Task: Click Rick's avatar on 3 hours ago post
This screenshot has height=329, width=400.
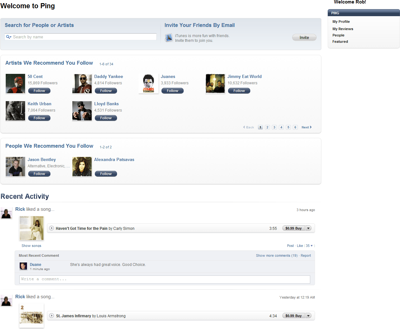Action: click(x=6, y=213)
